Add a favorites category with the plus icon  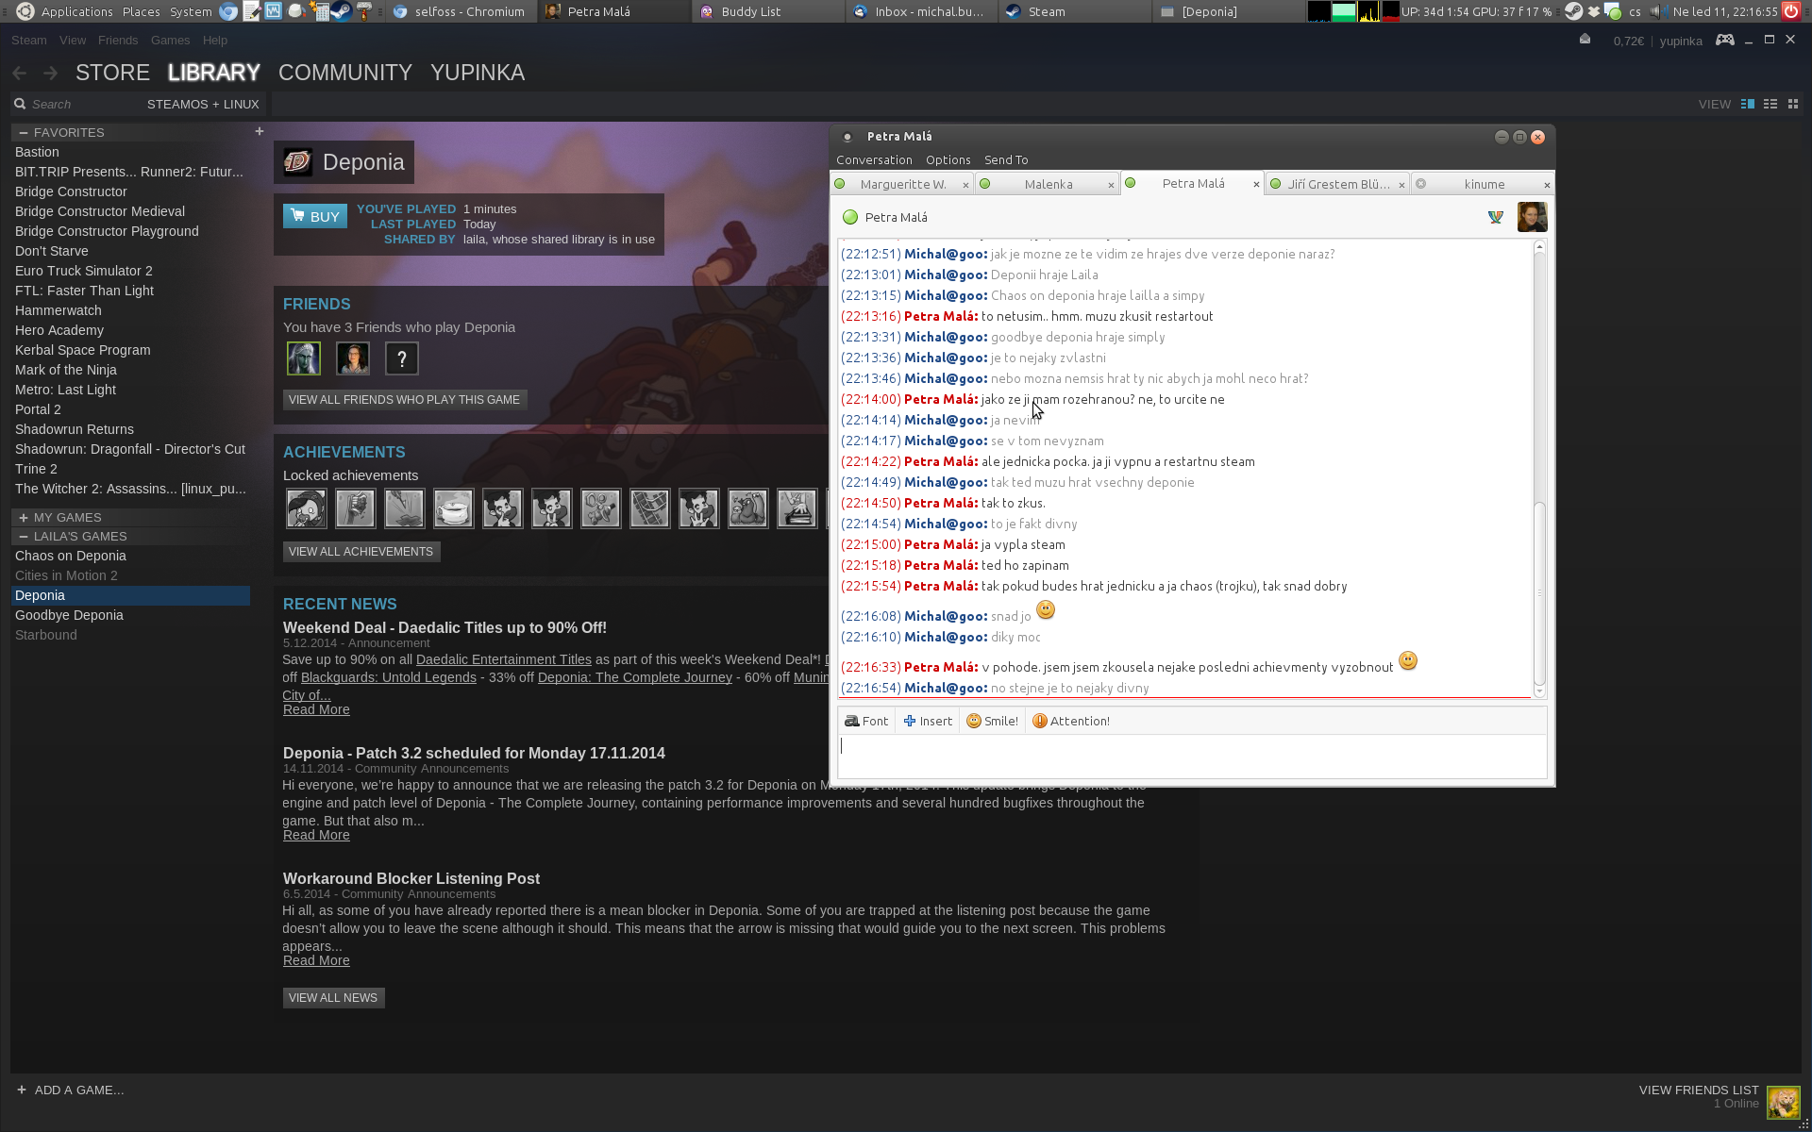pyautogui.click(x=260, y=131)
